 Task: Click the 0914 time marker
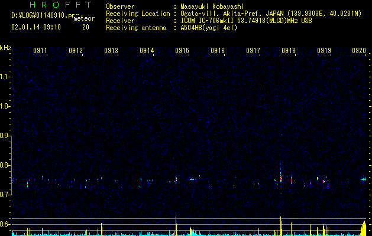[147, 51]
